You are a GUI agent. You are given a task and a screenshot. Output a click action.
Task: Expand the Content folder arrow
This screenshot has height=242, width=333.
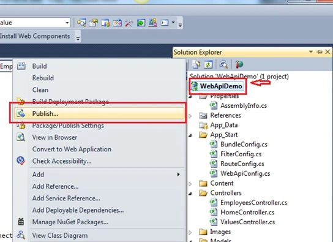pyautogui.click(x=190, y=184)
